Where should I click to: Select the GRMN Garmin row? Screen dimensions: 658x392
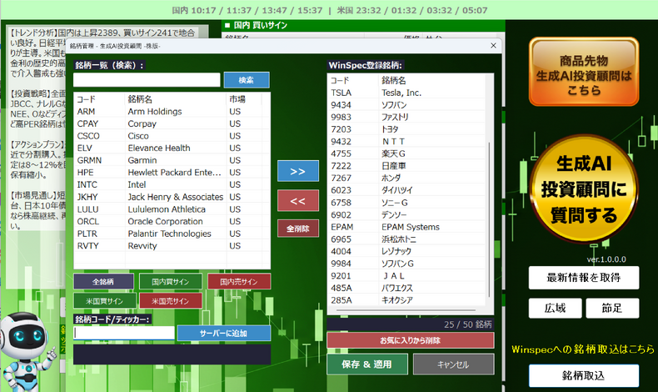click(x=172, y=160)
